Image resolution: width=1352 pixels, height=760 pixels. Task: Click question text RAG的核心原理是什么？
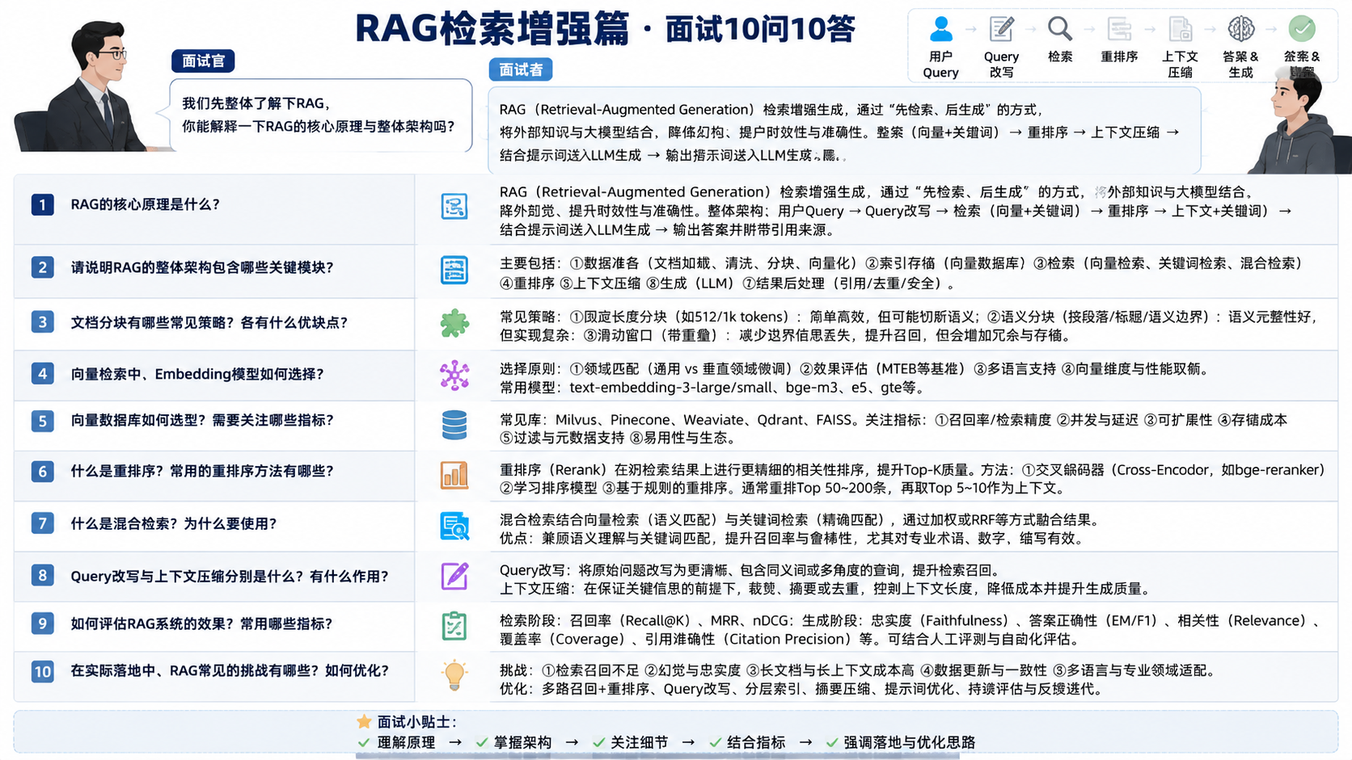[x=146, y=204]
